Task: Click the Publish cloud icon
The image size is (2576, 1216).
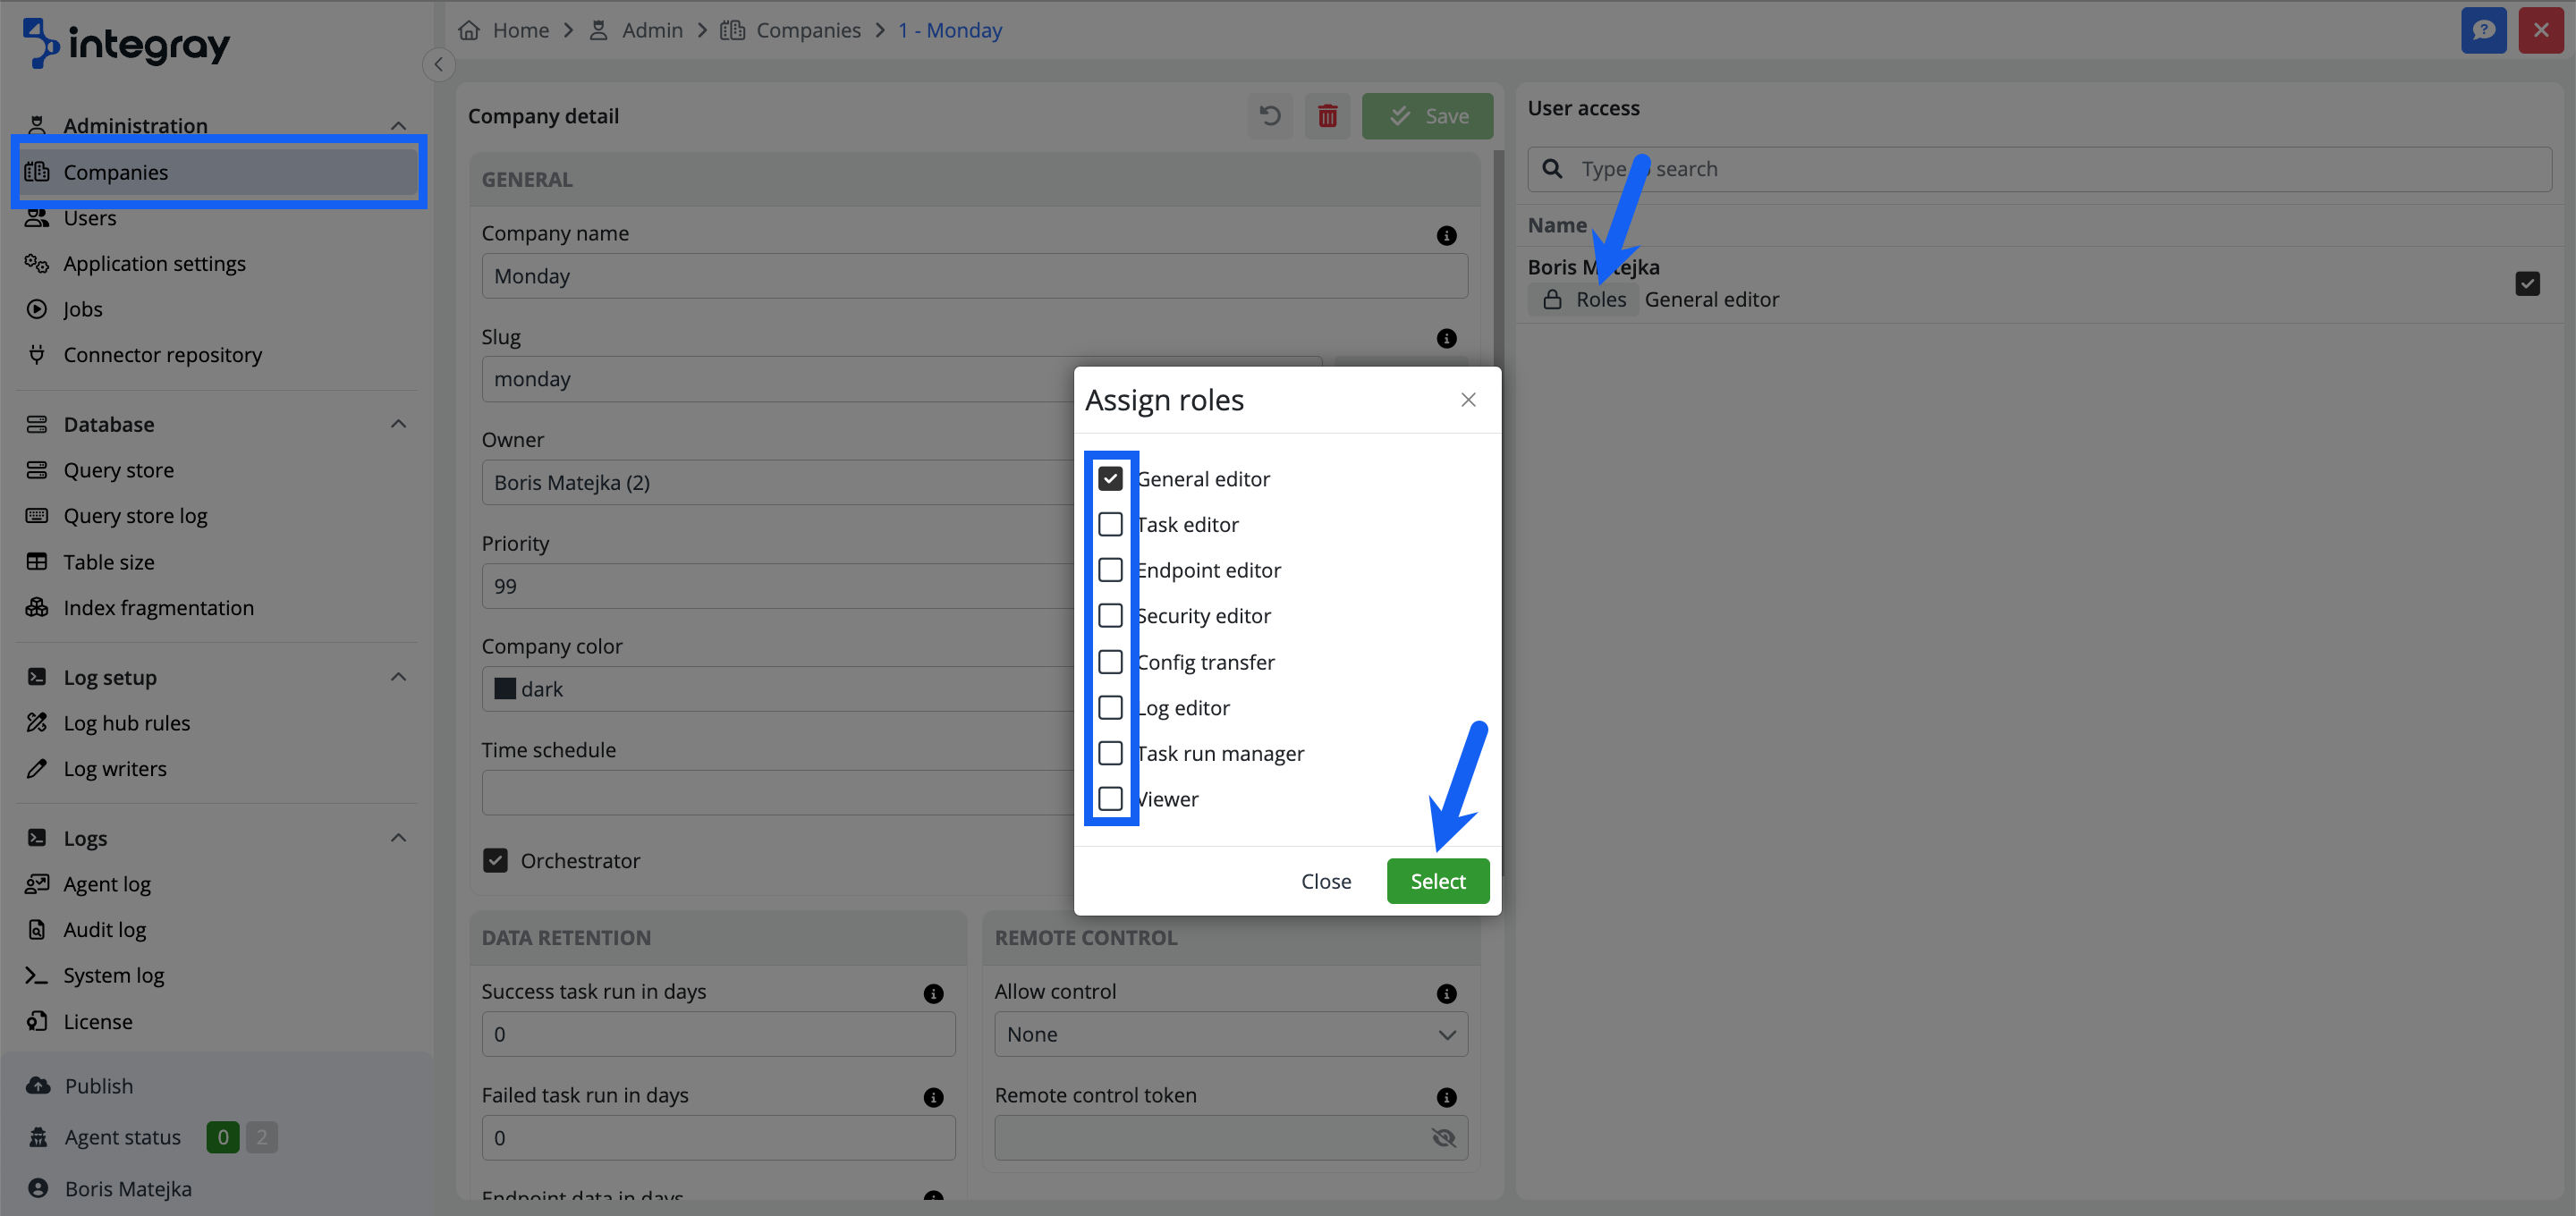Action: pos(38,1085)
